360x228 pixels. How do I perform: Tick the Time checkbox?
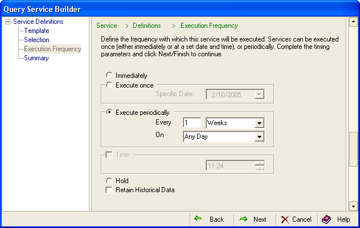pyautogui.click(x=109, y=155)
